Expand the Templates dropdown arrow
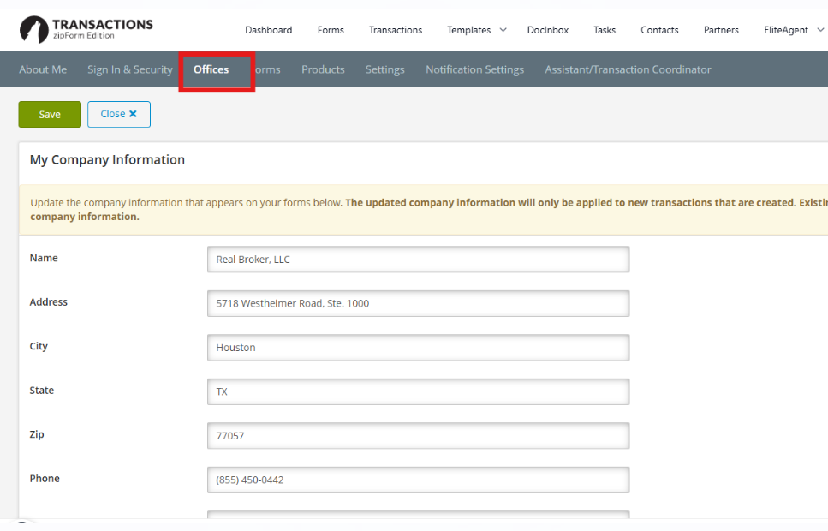 tap(503, 30)
